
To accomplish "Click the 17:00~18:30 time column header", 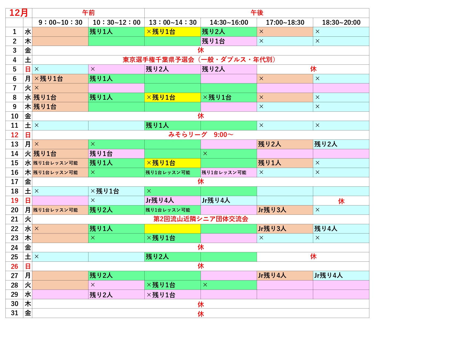I will pyautogui.click(x=285, y=23).
